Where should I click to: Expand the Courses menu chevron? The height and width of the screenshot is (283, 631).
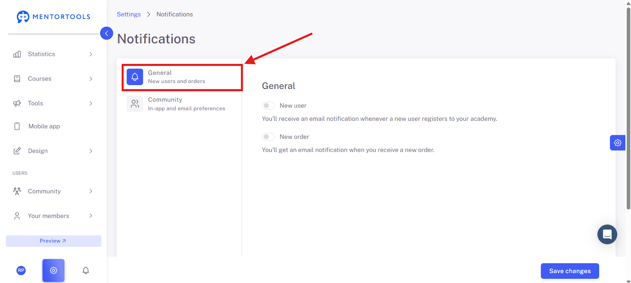91,79
